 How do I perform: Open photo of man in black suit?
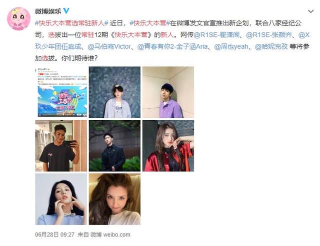click(x=114, y=146)
